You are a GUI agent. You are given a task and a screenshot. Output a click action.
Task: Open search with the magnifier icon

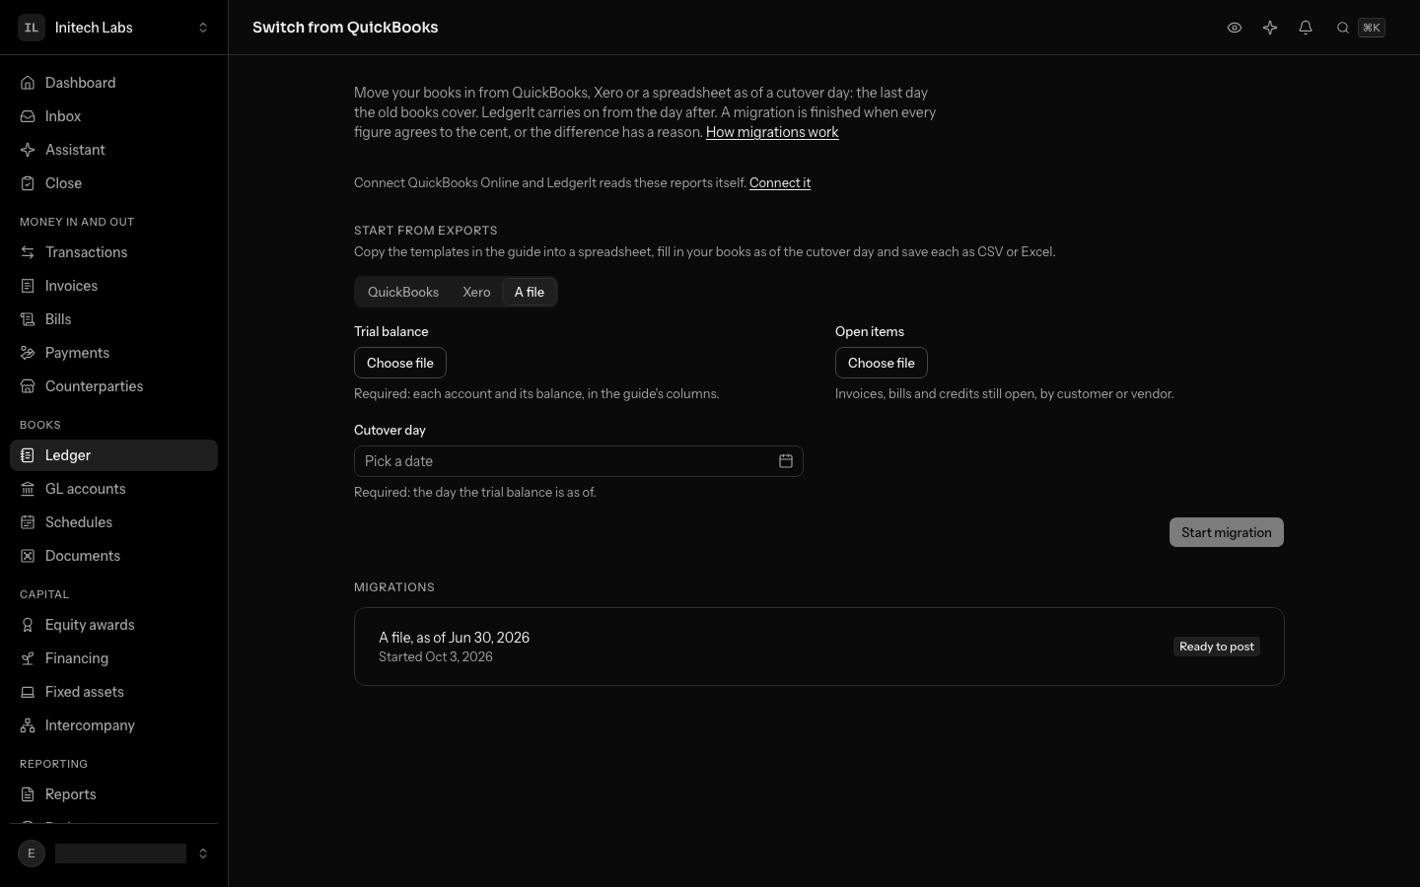1343,28
